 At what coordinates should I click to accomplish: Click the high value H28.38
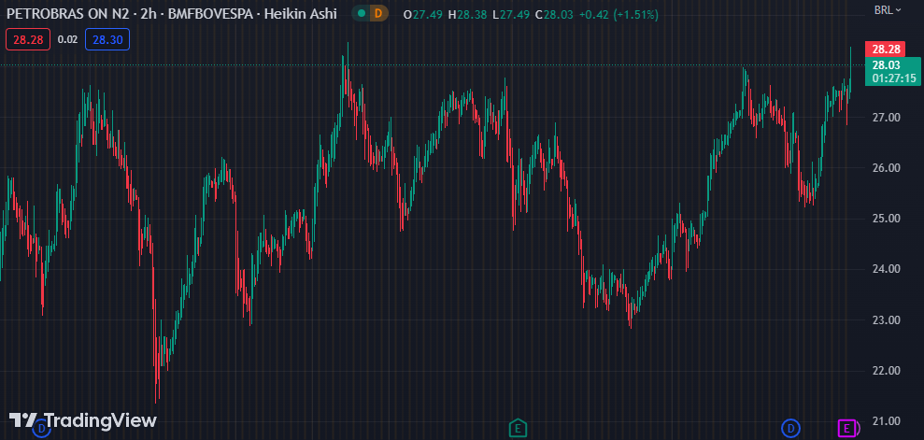tap(468, 15)
